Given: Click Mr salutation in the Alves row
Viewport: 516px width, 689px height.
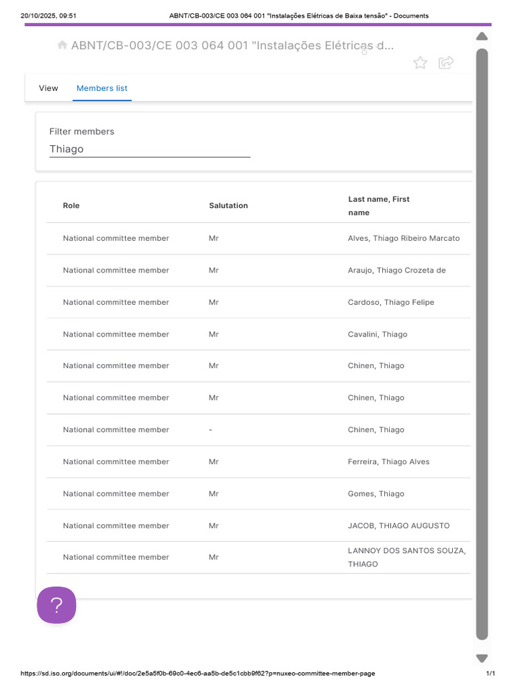Looking at the screenshot, I should click(214, 238).
